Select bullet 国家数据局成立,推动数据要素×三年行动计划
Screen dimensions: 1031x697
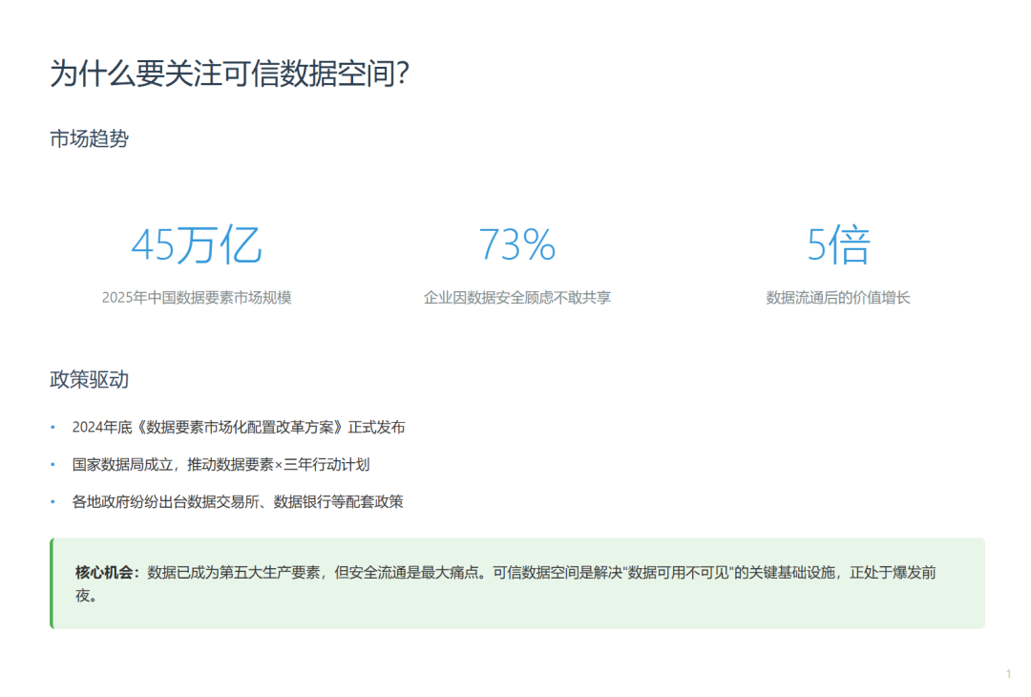pos(221,465)
